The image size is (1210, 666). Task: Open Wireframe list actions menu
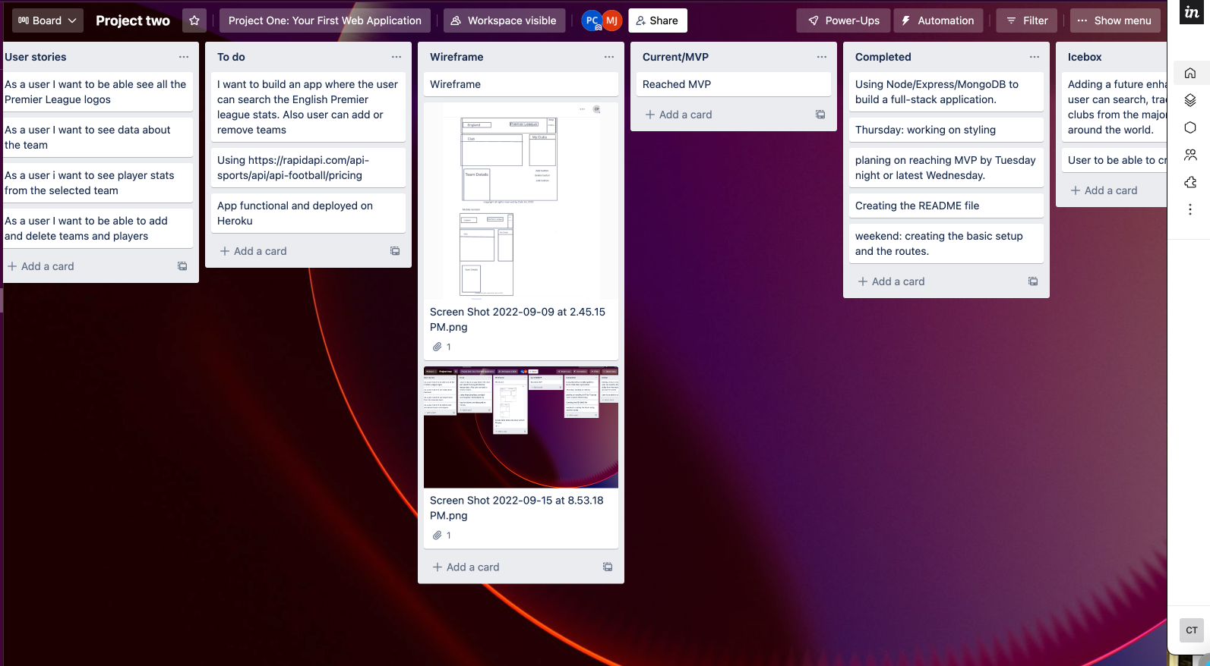coord(609,57)
